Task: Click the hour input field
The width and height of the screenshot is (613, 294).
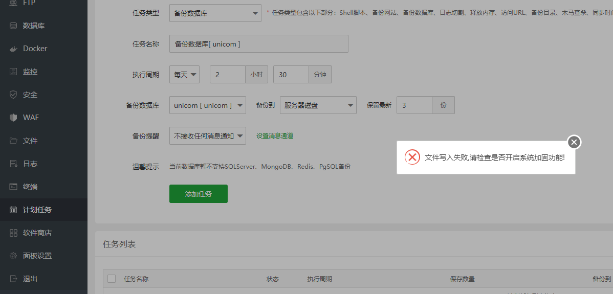Action: (x=228, y=75)
